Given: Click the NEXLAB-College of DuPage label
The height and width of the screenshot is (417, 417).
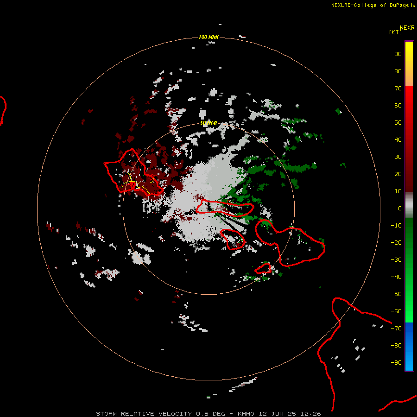Looking at the screenshot, I should [x=373, y=5].
